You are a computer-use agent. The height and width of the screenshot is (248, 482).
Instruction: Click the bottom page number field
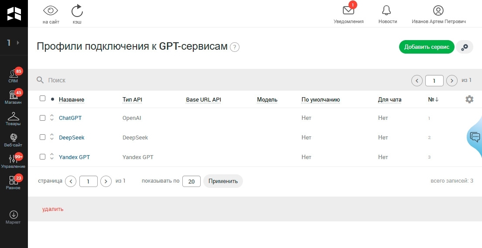(x=88, y=181)
